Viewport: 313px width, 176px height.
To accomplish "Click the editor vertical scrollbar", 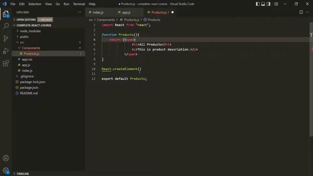I will coord(311,80).
